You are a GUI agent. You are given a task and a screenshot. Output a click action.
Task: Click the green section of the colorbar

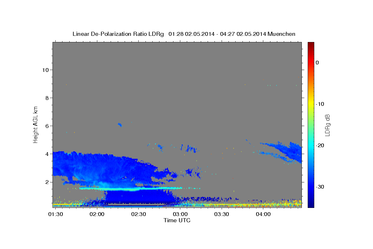[x=311, y=125]
